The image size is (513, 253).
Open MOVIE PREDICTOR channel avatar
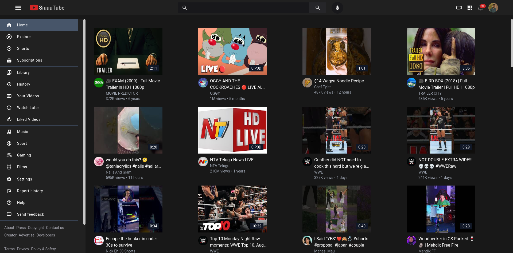[x=99, y=83]
